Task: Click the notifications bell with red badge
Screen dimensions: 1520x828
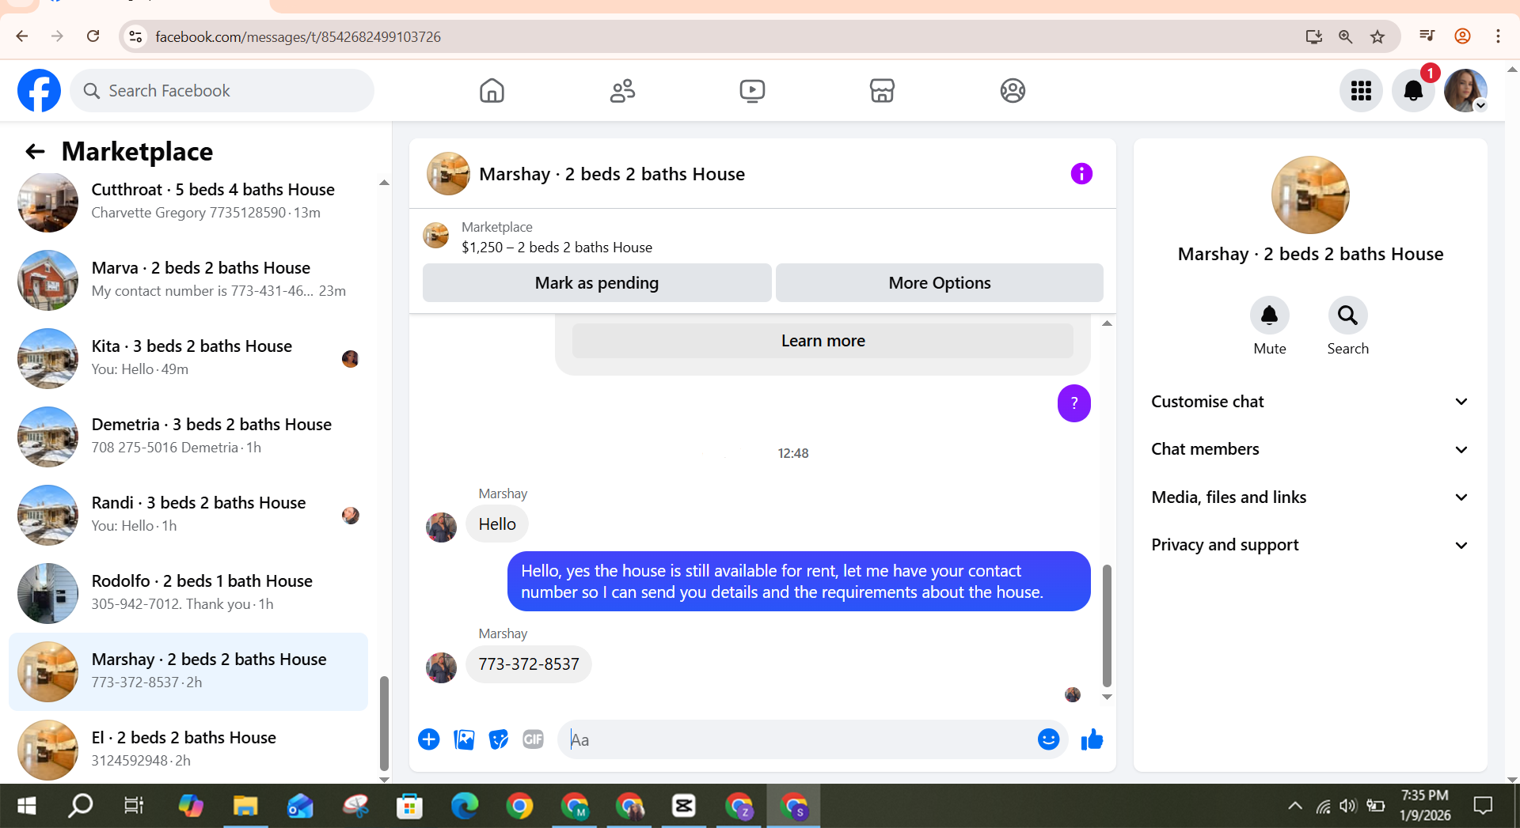Action: [x=1413, y=91]
